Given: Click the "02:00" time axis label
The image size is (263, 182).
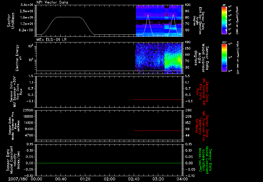Looking at the screenshot, I should (109, 179).
